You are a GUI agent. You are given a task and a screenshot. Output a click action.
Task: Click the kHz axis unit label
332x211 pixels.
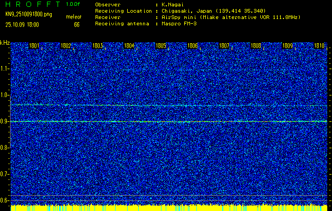pyautogui.click(x=5, y=43)
